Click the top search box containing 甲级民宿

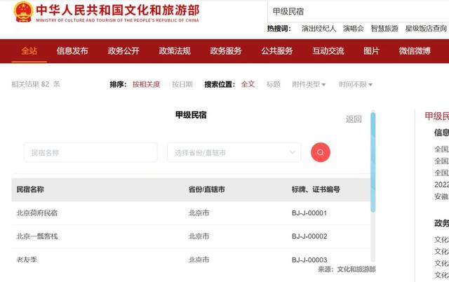click(x=358, y=11)
